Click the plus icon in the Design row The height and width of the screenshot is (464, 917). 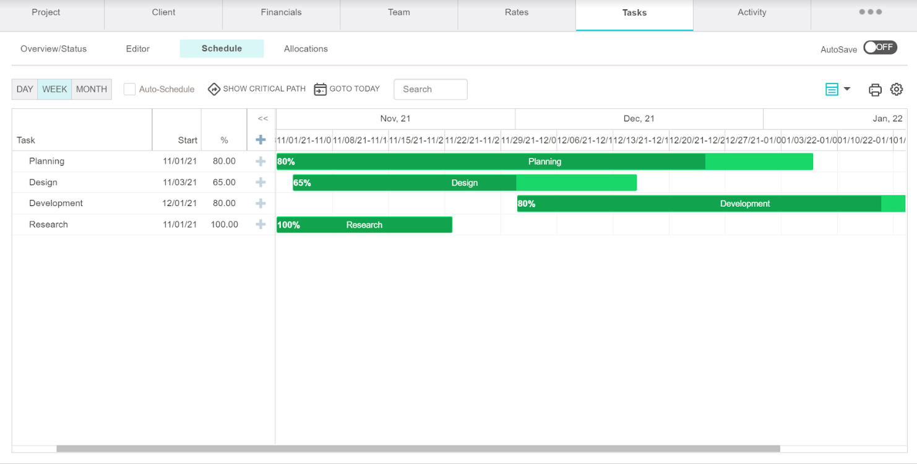click(x=260, y=183)
